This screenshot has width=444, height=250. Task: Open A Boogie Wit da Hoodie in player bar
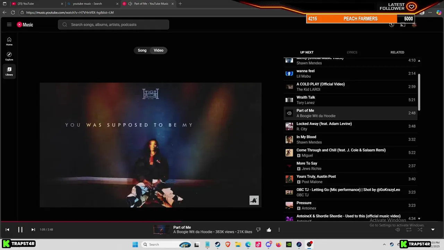(193, 232)
